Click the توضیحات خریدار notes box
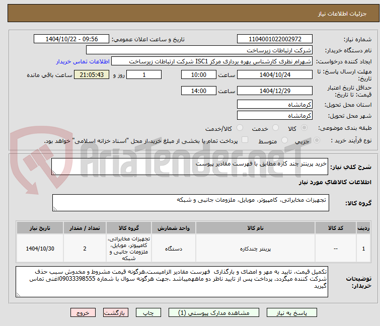The image size is (380, 326). pos(172,282)
